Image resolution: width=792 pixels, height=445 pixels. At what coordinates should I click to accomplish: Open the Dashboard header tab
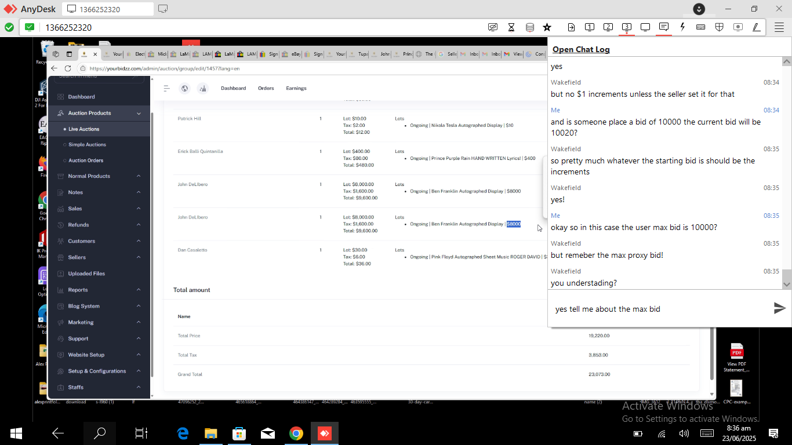point(233,88)
